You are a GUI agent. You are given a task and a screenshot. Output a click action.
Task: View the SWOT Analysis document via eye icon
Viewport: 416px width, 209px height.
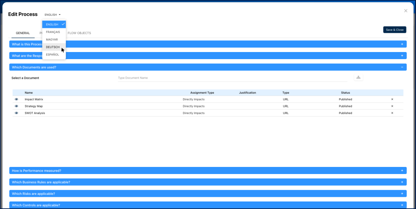coord(17,113)
